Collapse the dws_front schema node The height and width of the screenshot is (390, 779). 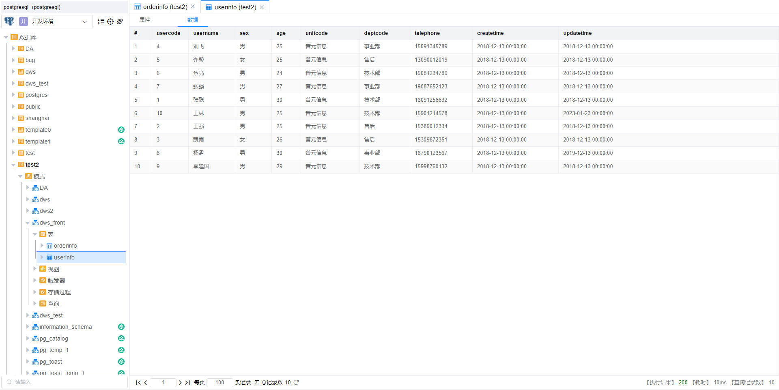coord(28,223)
